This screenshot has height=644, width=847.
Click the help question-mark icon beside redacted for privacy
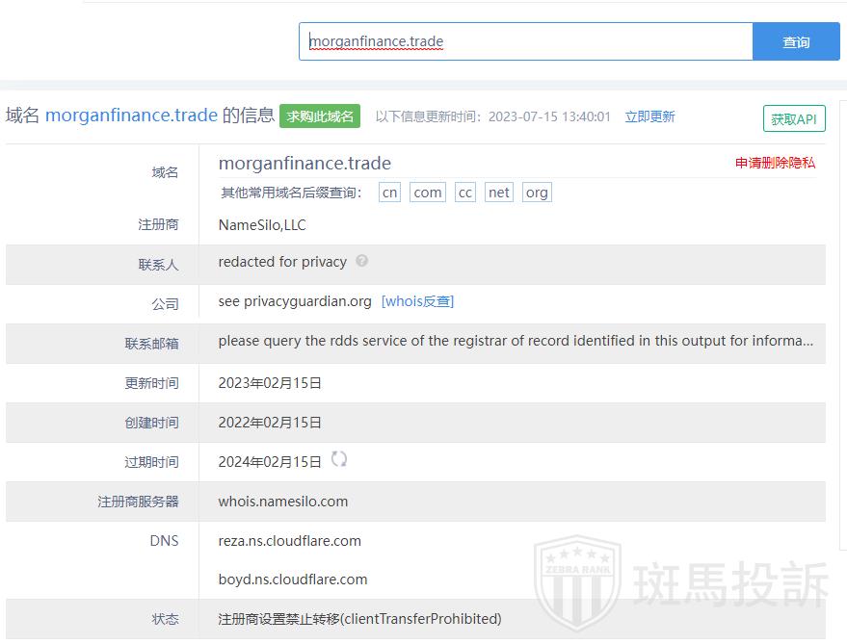(x=362, y=261)
